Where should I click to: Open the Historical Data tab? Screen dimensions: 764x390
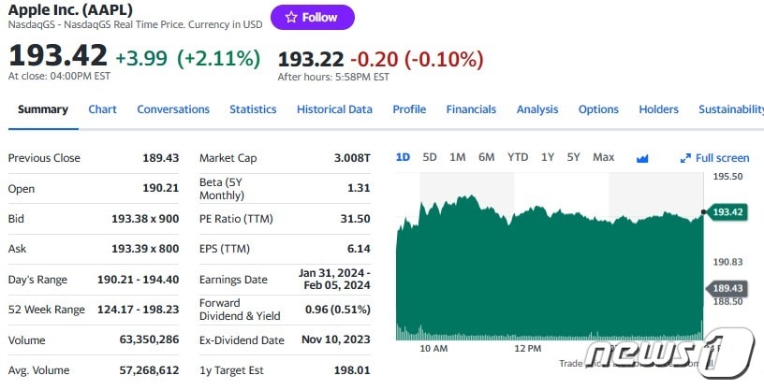coord(334,109)
